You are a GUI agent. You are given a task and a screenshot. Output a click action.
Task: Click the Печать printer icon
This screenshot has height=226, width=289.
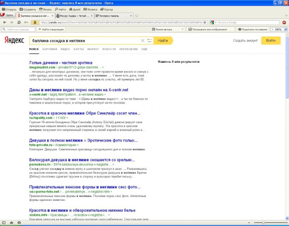pyautogui.click(x=40, y=9)
